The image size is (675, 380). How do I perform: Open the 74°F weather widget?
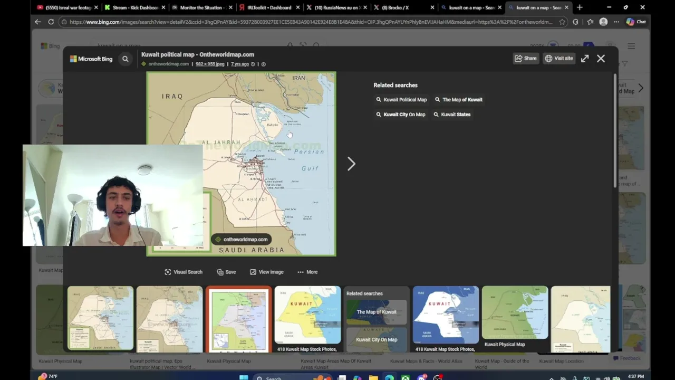coord(49,377)
